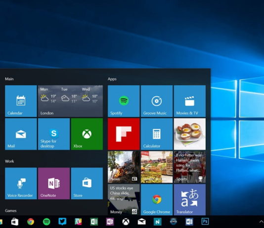
Task: Open Photoshop from the taskbar
Action: pyautogui.click(x=205, y=222)
